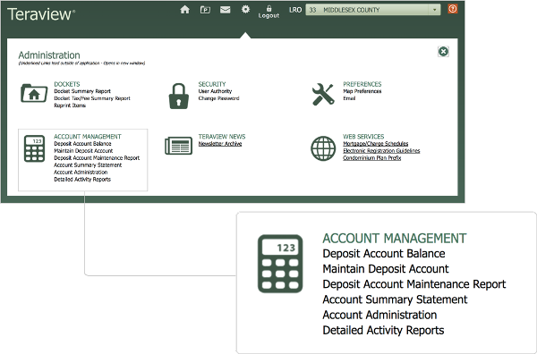Click the Preferences wrench and screwdriver icon
The height and width of the screenshot is (354, 537).
(323, 94)
